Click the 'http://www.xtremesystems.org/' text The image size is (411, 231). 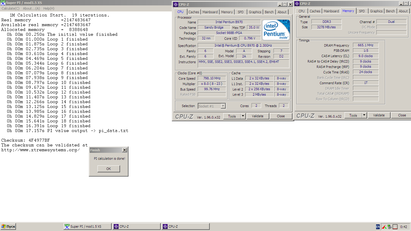coord(41,150)
